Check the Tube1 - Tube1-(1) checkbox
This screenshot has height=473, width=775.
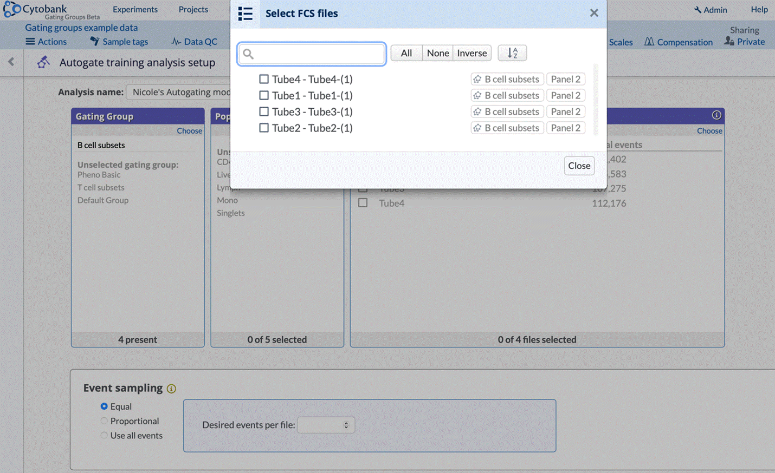point(264,95)
